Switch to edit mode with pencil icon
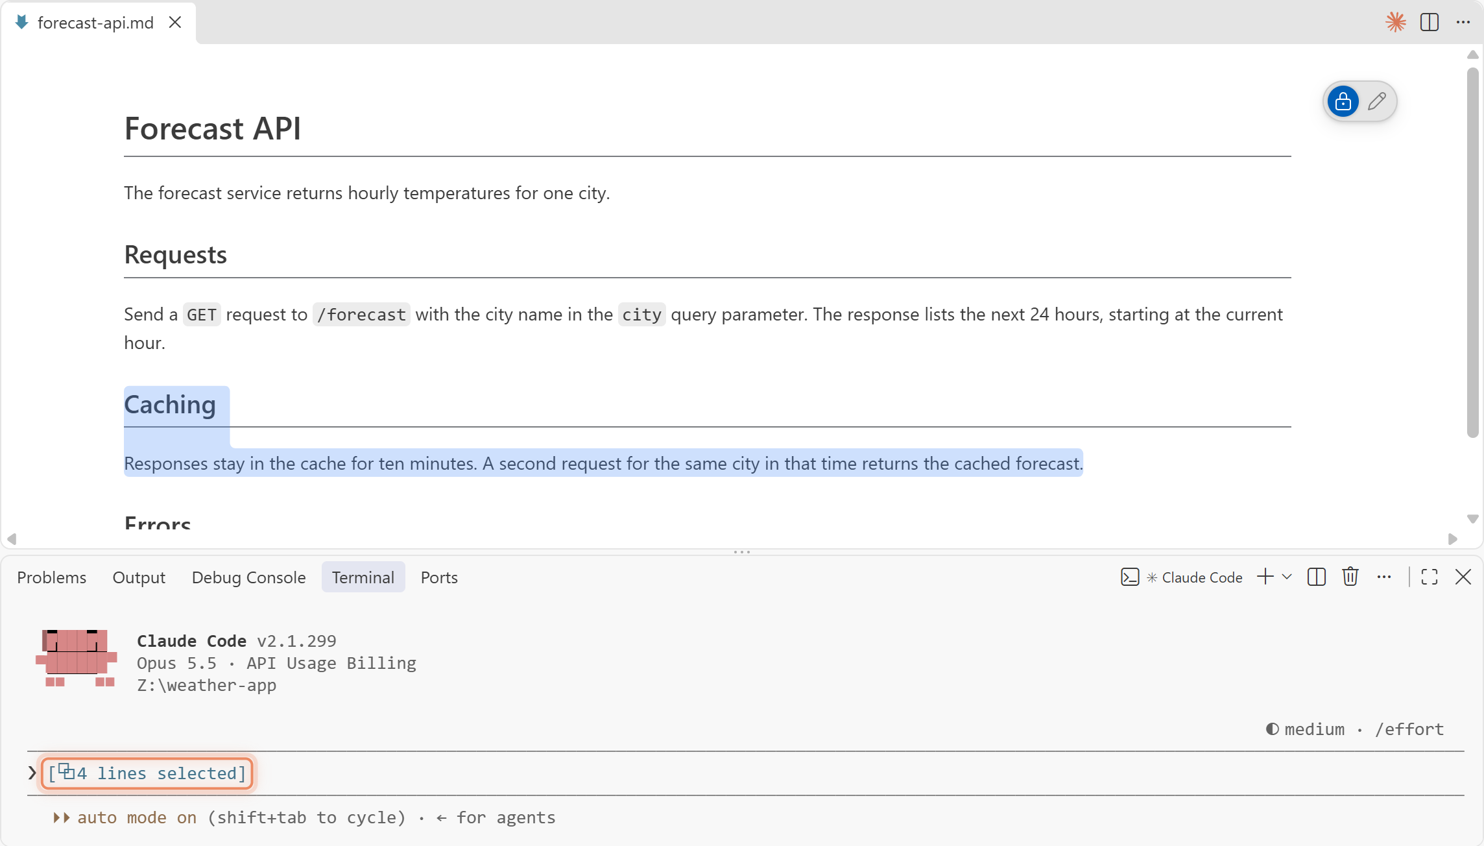The image size is (1484, 846). pyautogui.click(x=1377, y=101)
